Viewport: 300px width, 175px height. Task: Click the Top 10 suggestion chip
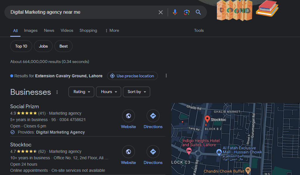(x=21, y=46)
